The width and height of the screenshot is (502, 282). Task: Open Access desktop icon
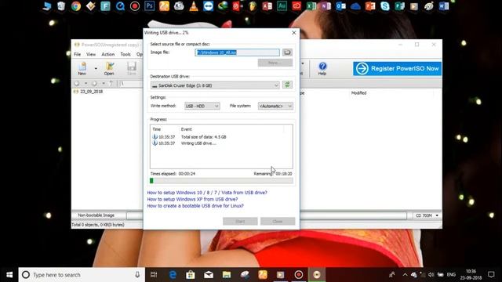(x=267, y=6)
